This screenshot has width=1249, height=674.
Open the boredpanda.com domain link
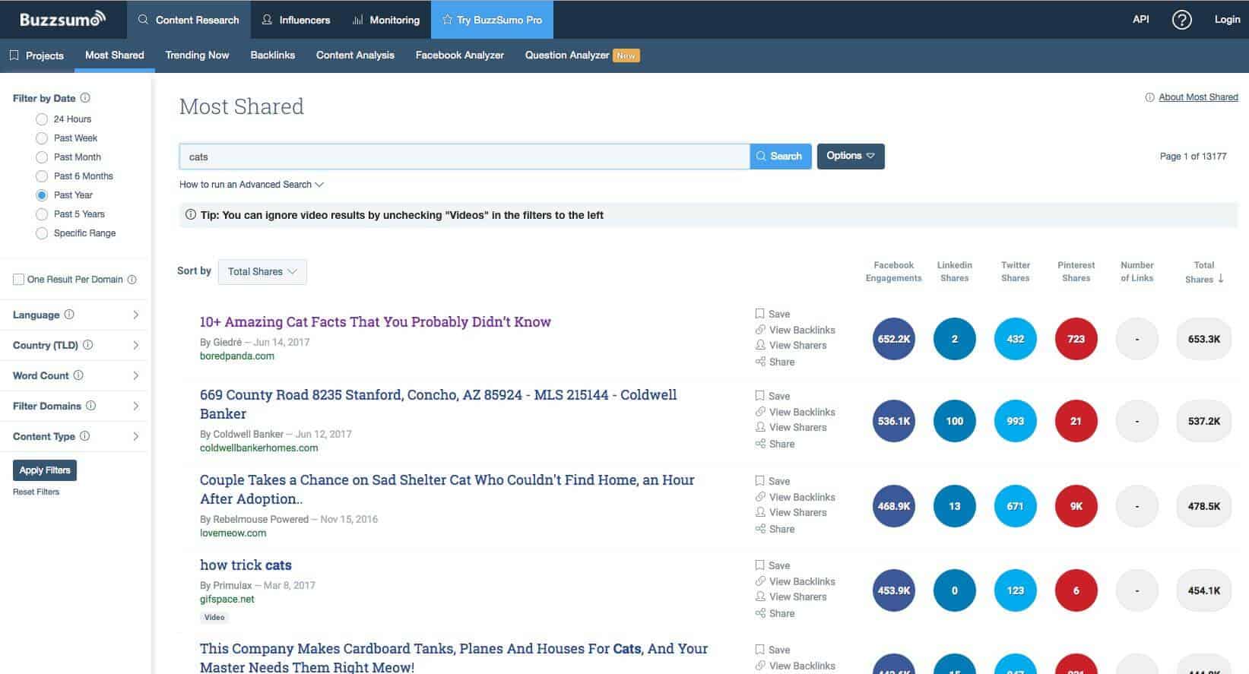(237, 356)
